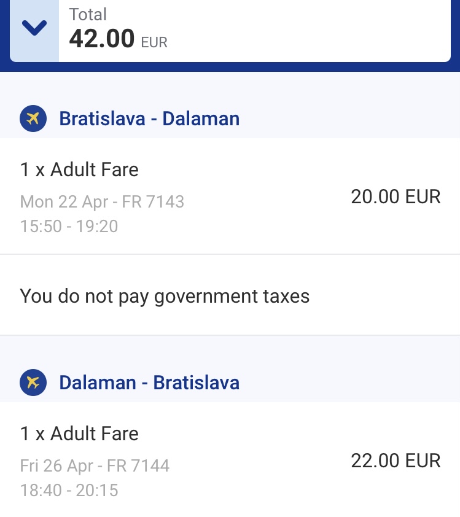Select the return 1 x Adult Fare label

[x=79, y=433]
